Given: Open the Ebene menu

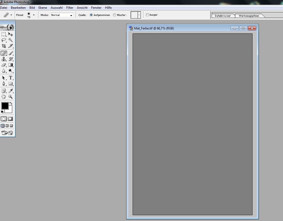Looking at the screenshot, I should tap(43, 8).
